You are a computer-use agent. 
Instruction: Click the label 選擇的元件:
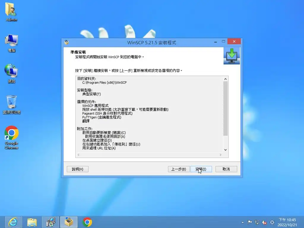(86, 102)
